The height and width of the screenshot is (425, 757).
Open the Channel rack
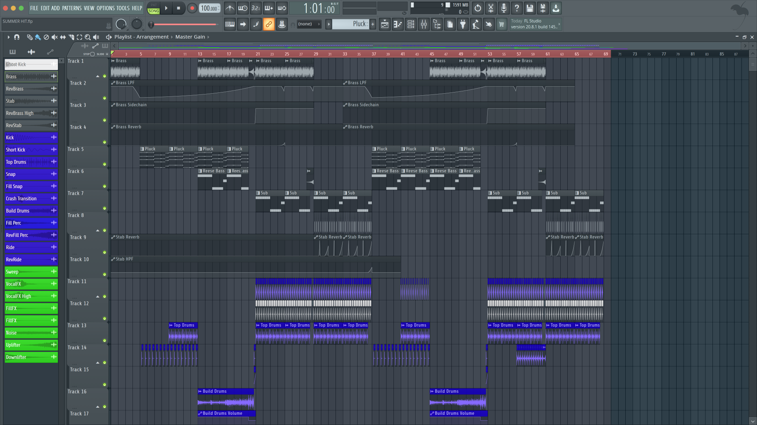[x=411, y=24]
